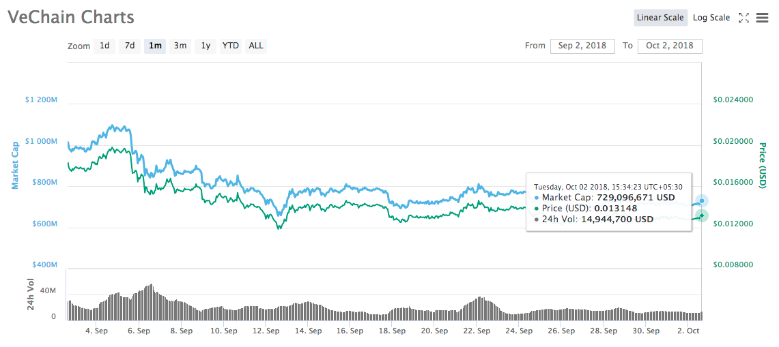Click the Price (USD) axis title

point(763,166)
